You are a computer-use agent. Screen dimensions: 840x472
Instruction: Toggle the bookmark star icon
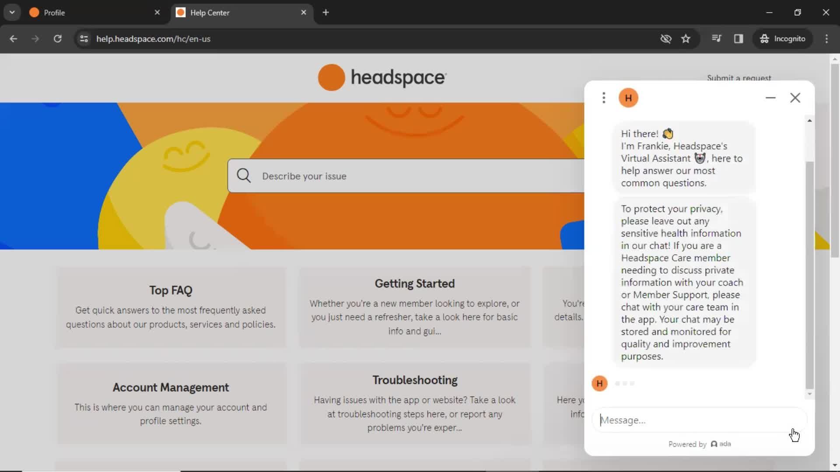pos(686,38)
